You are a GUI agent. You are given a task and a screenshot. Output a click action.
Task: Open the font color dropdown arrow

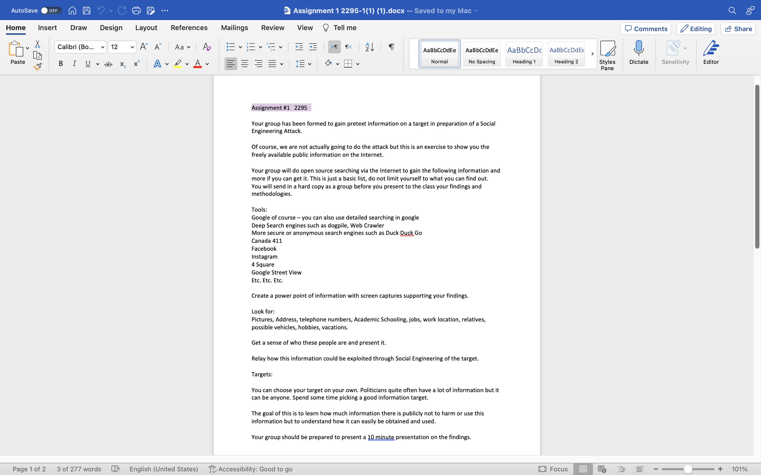click(207, 64)
